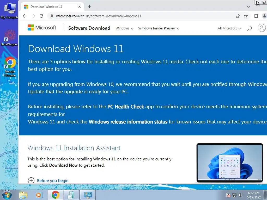Open My Computer desktop icon
Image resolution: width=267 pixels, height=200 pixels.
coord(9,10)
